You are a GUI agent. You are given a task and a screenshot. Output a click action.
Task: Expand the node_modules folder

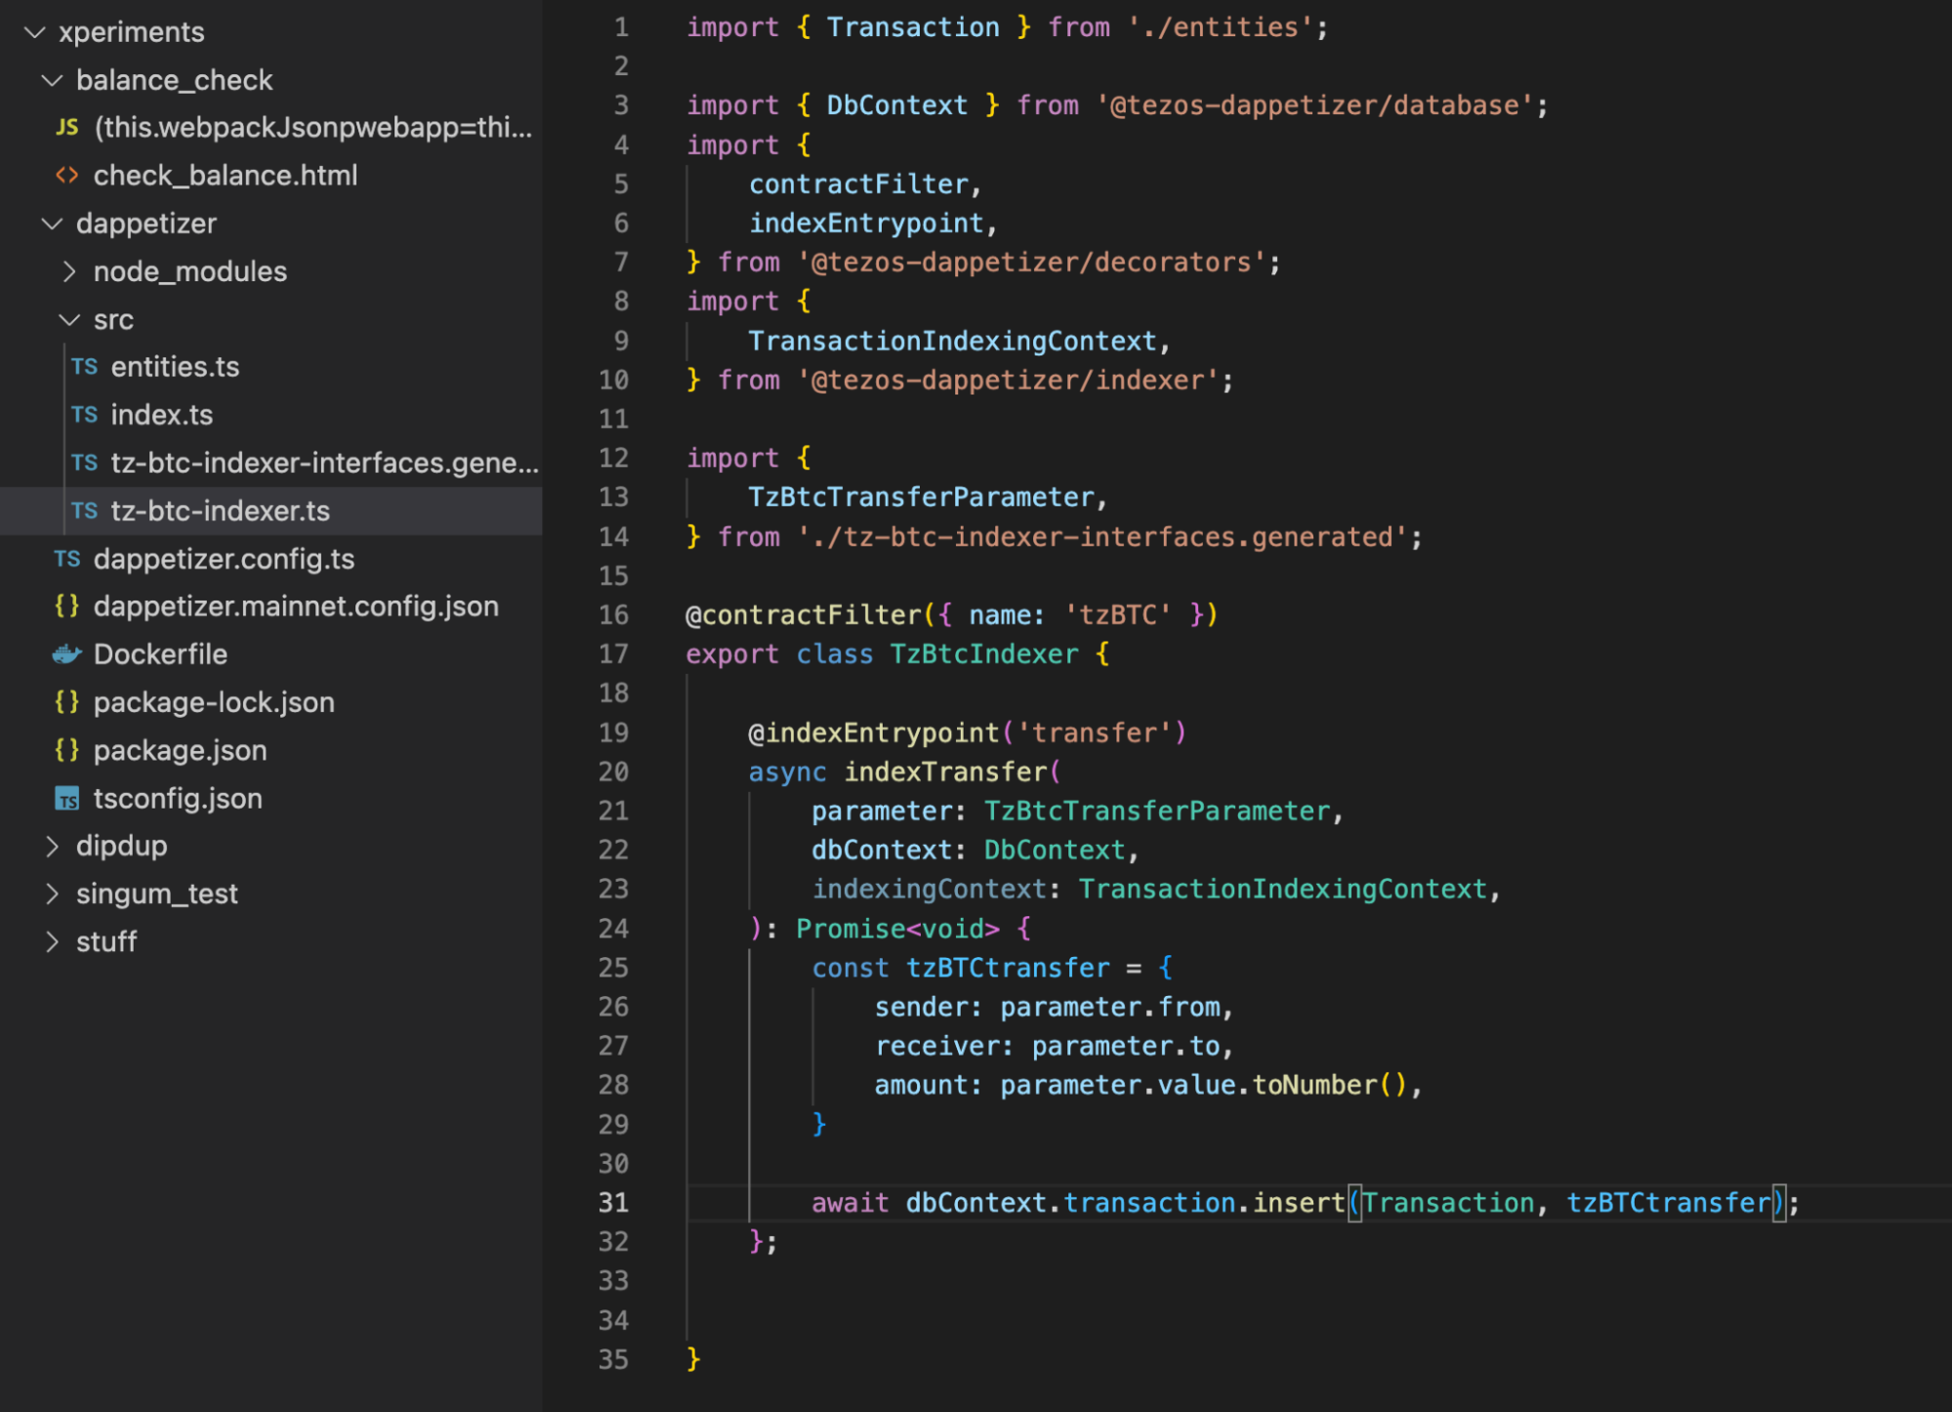(69, 271)
